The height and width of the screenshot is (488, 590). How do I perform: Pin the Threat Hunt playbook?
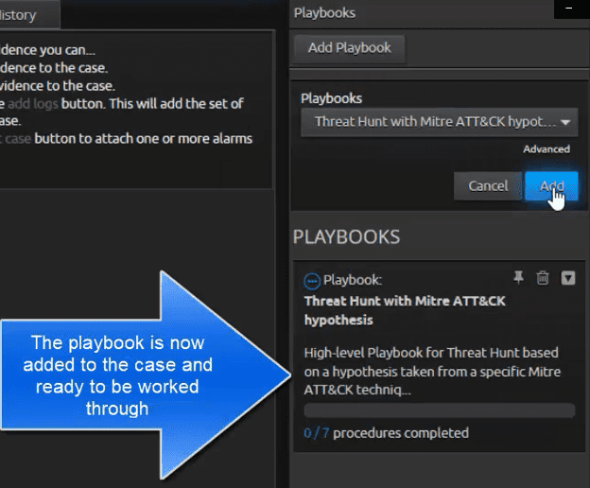click(x=518, y=278)
